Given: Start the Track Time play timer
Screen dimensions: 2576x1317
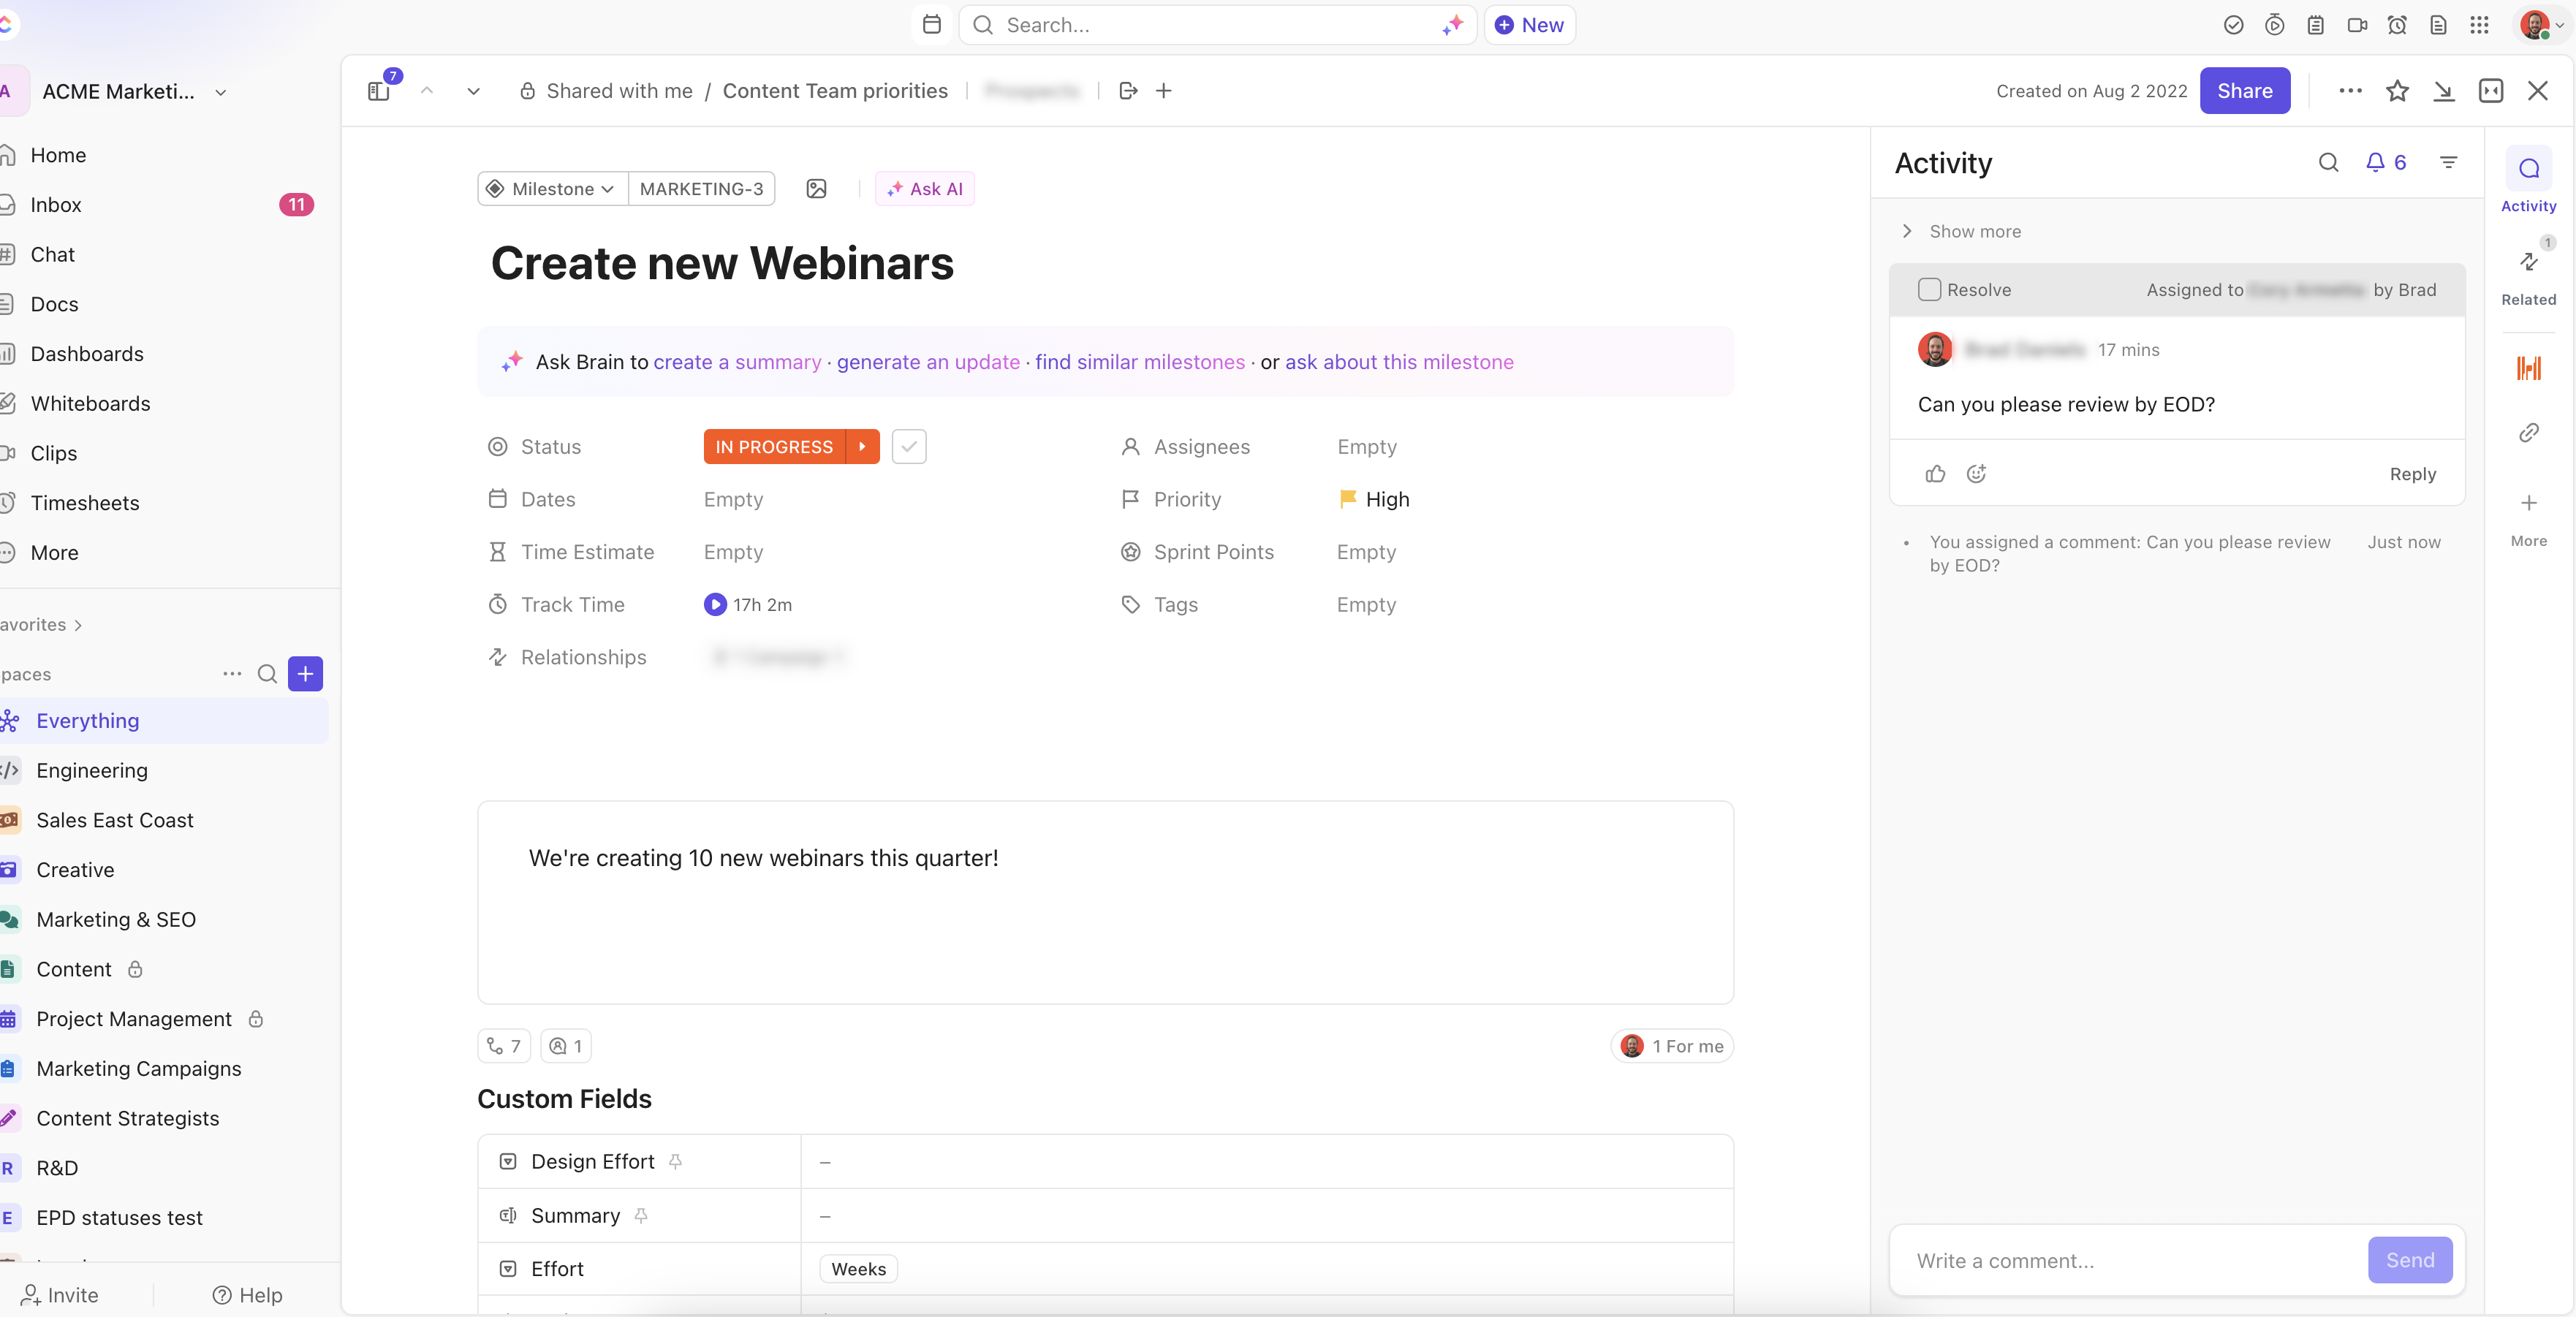Looking at the screenshot, I should coord(714,604).
